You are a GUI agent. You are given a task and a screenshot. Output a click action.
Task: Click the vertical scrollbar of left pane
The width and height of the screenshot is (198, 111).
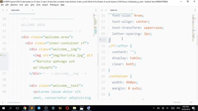[x=98, y=59]
